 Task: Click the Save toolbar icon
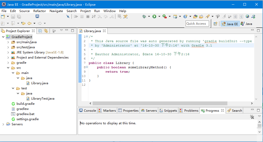point(13,16)
